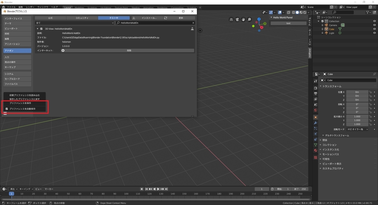378x205 pixels.
Task: Open the ファイル menu
Action: pos(11,7)
